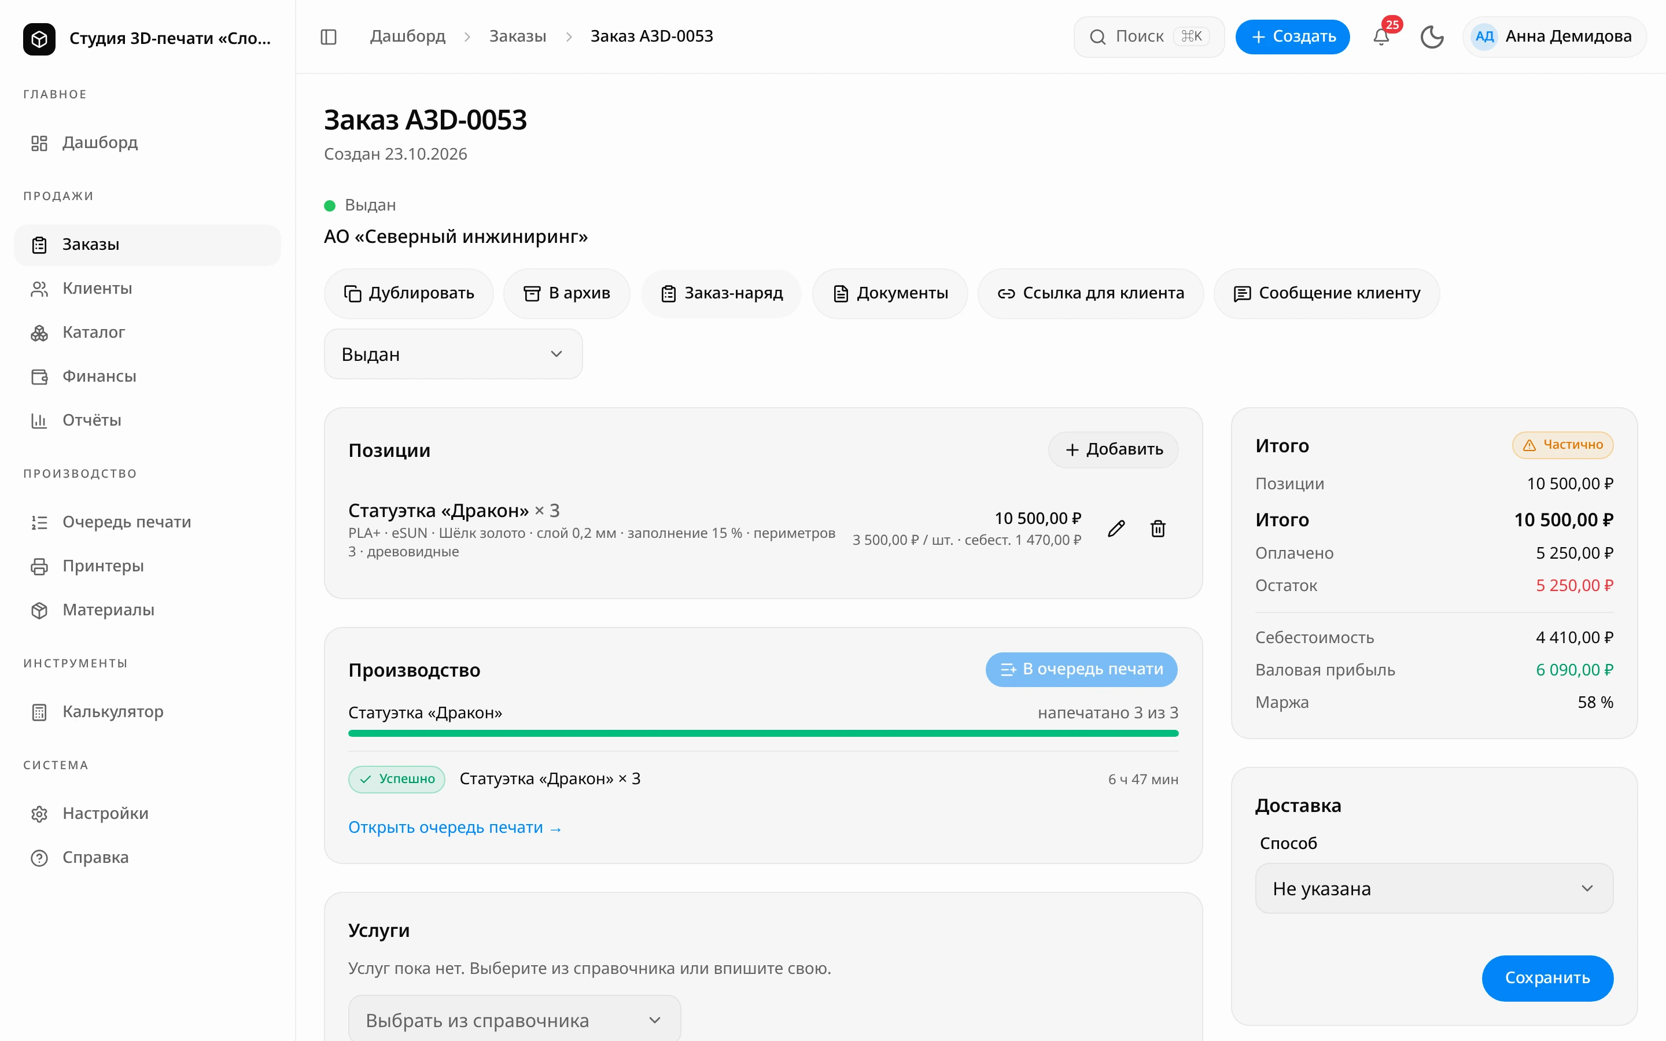
Task: Copy Ссылка для клиента
Action: pyautogui.click(x=1090, y=293)
